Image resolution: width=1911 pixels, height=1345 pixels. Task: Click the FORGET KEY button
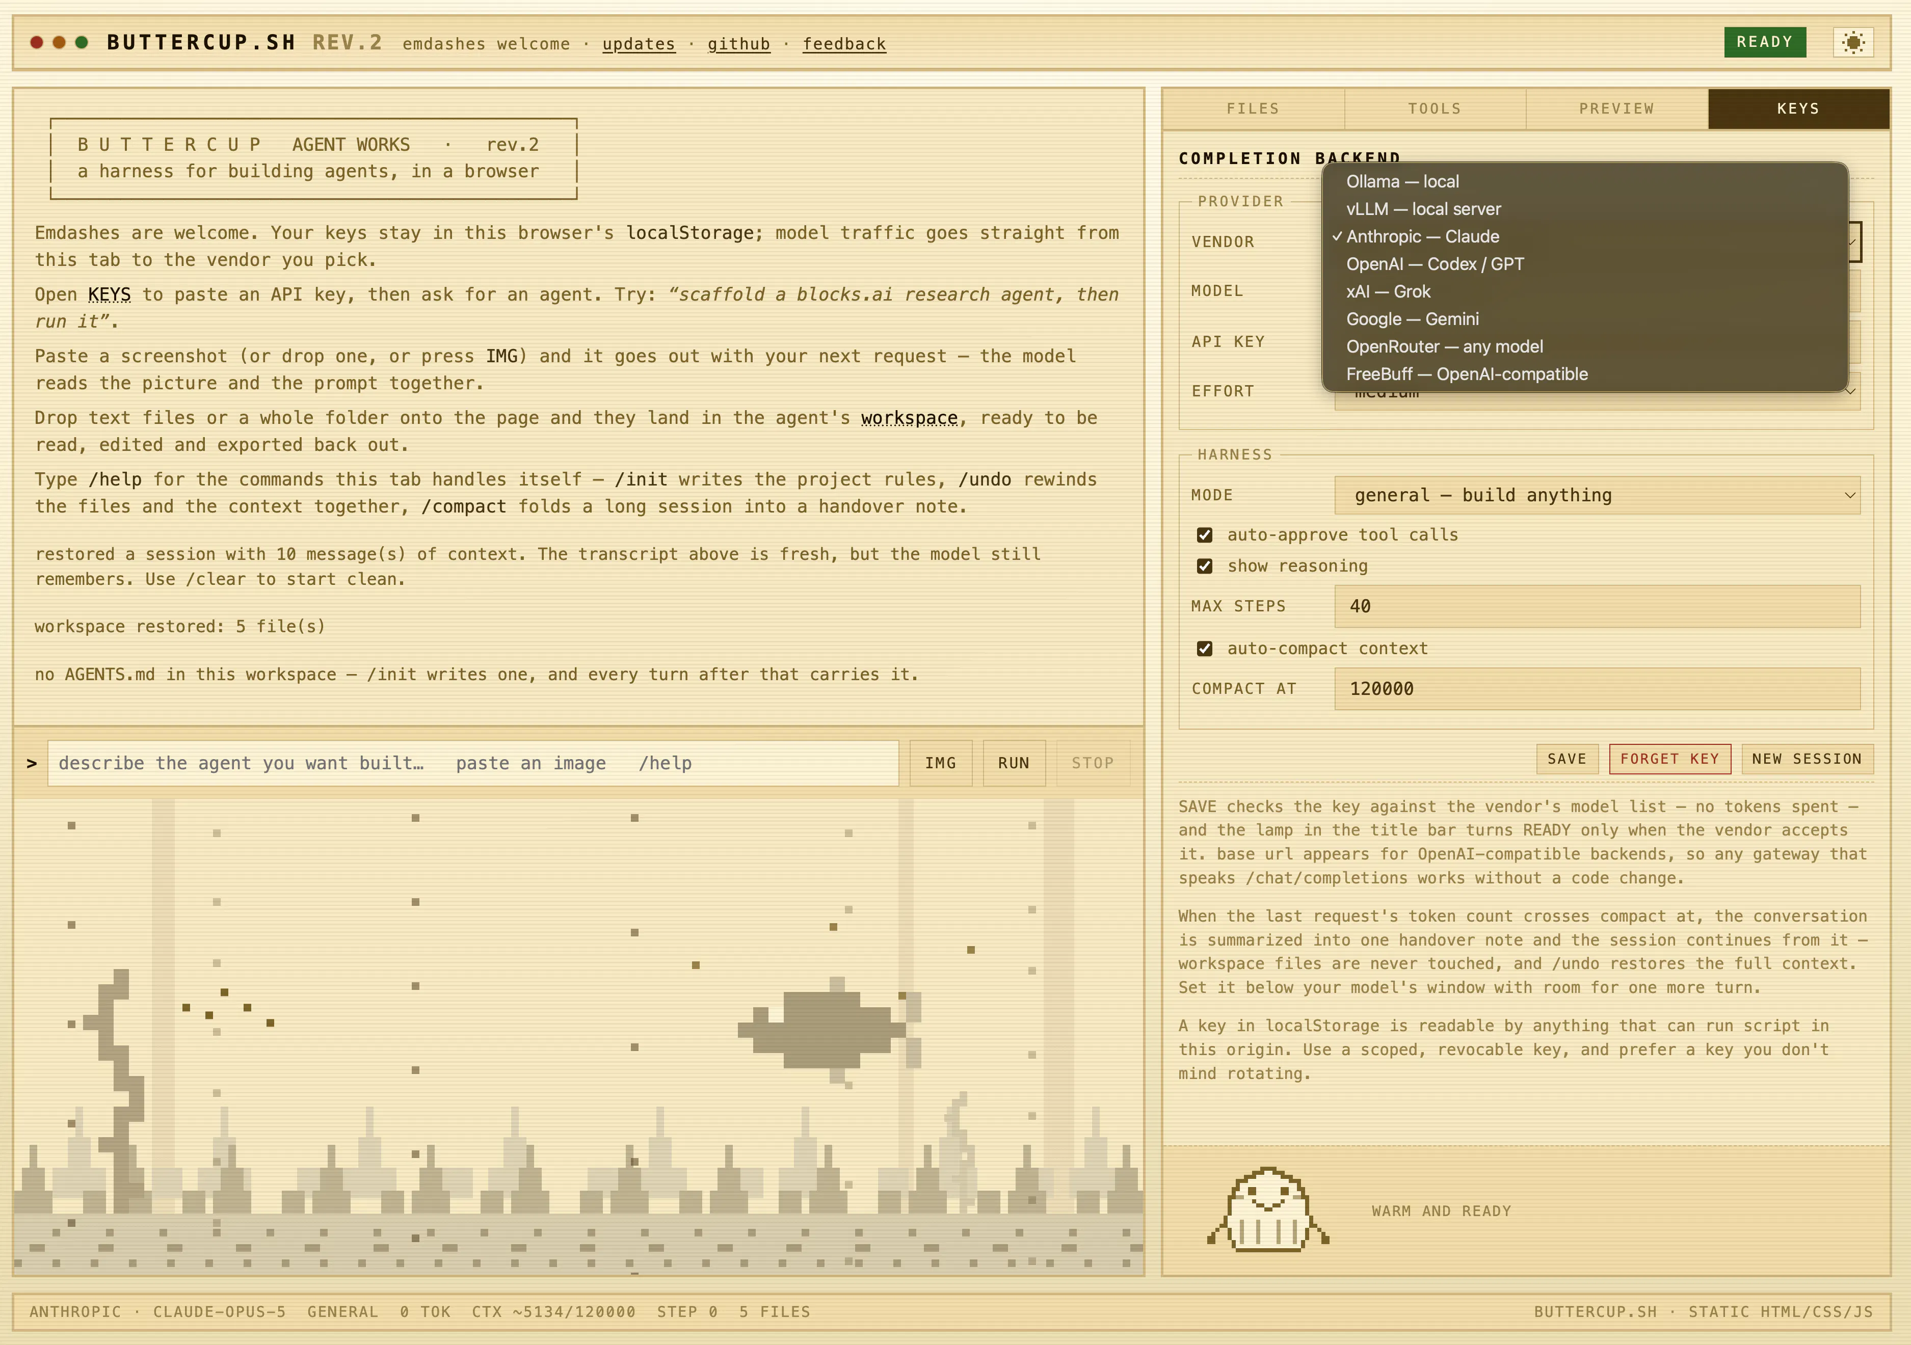click(x=1669, y=759)
